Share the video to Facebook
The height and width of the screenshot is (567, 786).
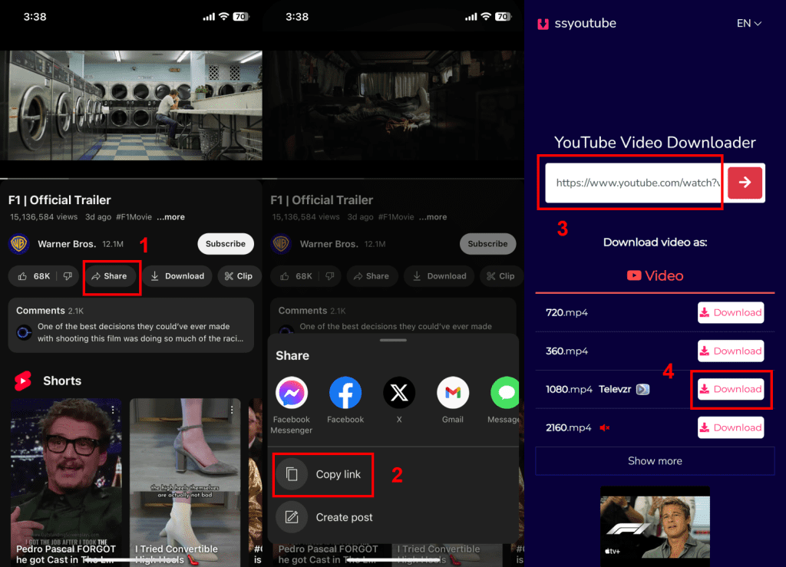click(x=345, y=393)
